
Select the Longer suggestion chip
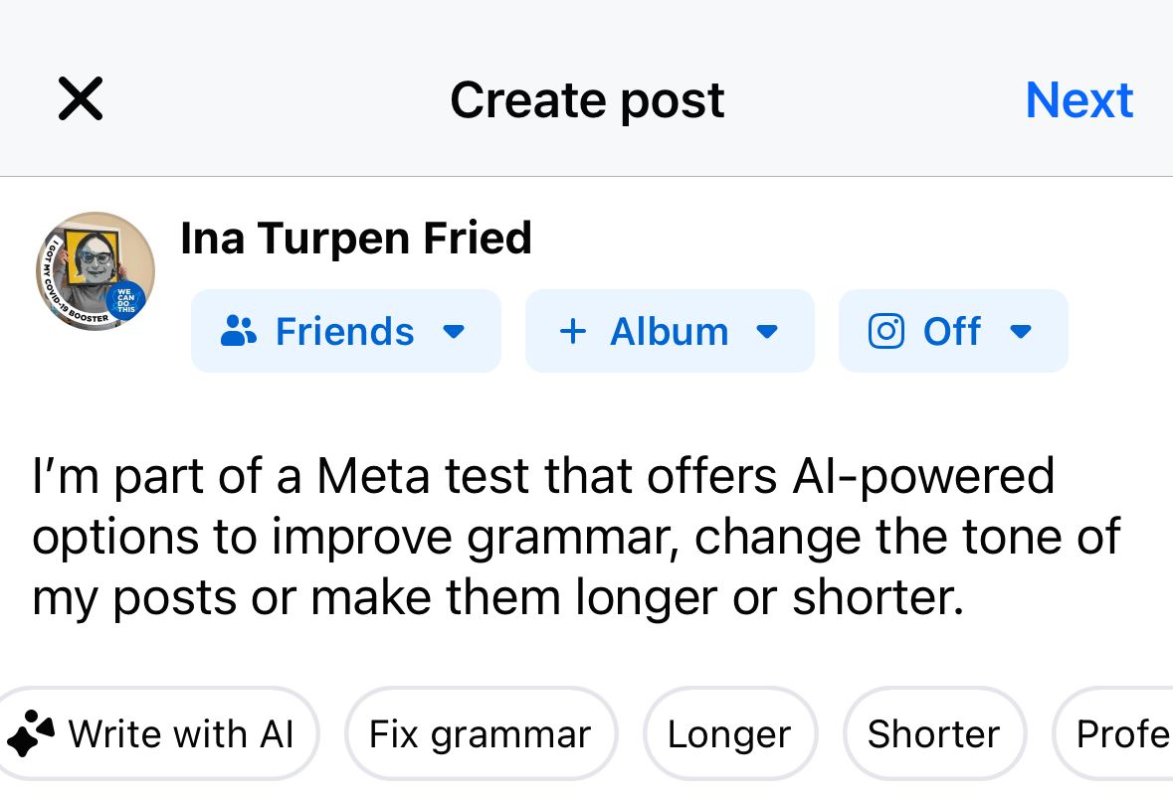tap(729, 733)
